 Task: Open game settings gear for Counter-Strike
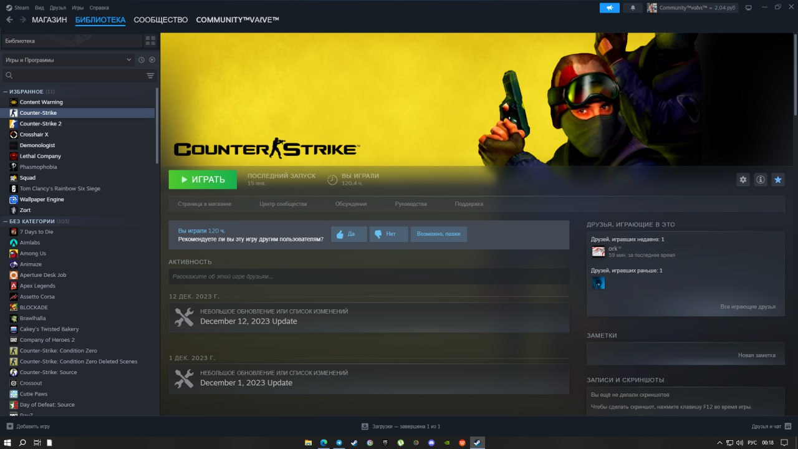click(743, 180)
